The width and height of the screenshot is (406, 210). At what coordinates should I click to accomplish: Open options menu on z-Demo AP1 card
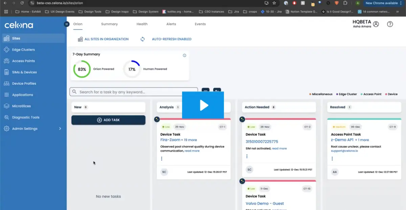[332, 159]
